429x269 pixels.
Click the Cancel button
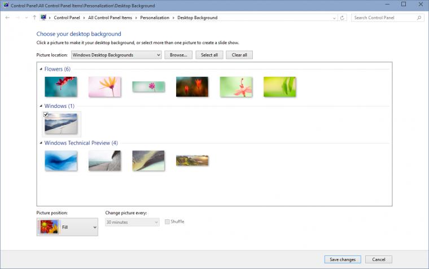click(379, 259)
